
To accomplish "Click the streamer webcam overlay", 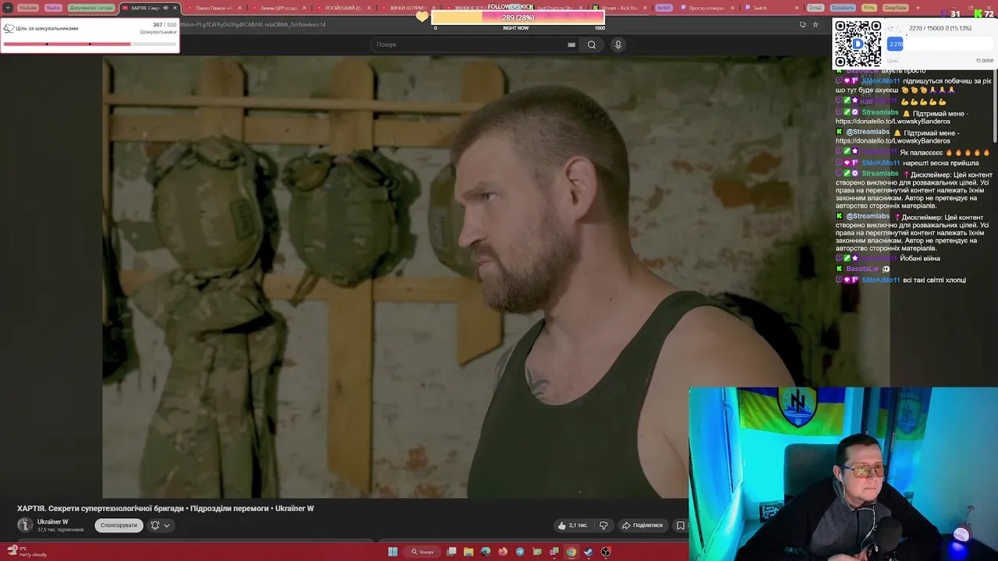I will pos(843,474).
